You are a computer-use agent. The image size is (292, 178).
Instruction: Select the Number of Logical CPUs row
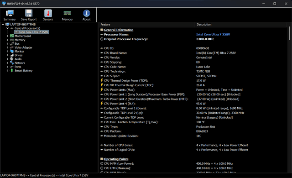(193, 150)
